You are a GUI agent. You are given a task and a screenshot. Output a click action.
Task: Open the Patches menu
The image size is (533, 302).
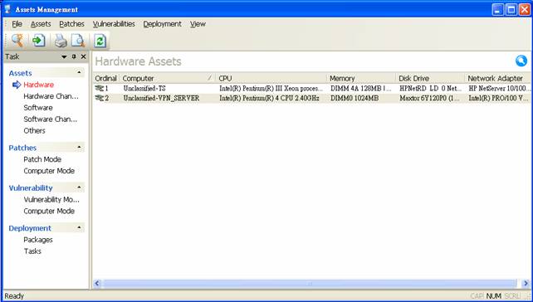click(71, 24)
